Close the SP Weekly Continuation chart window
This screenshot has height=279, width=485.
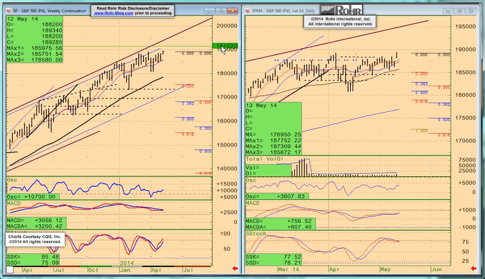pyautogui.click(x=232, y=11)
